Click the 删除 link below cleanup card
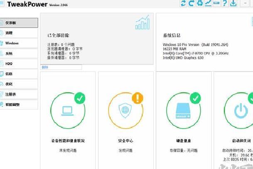This screenshot has width=253, height=169. click(x=45, y=67)
